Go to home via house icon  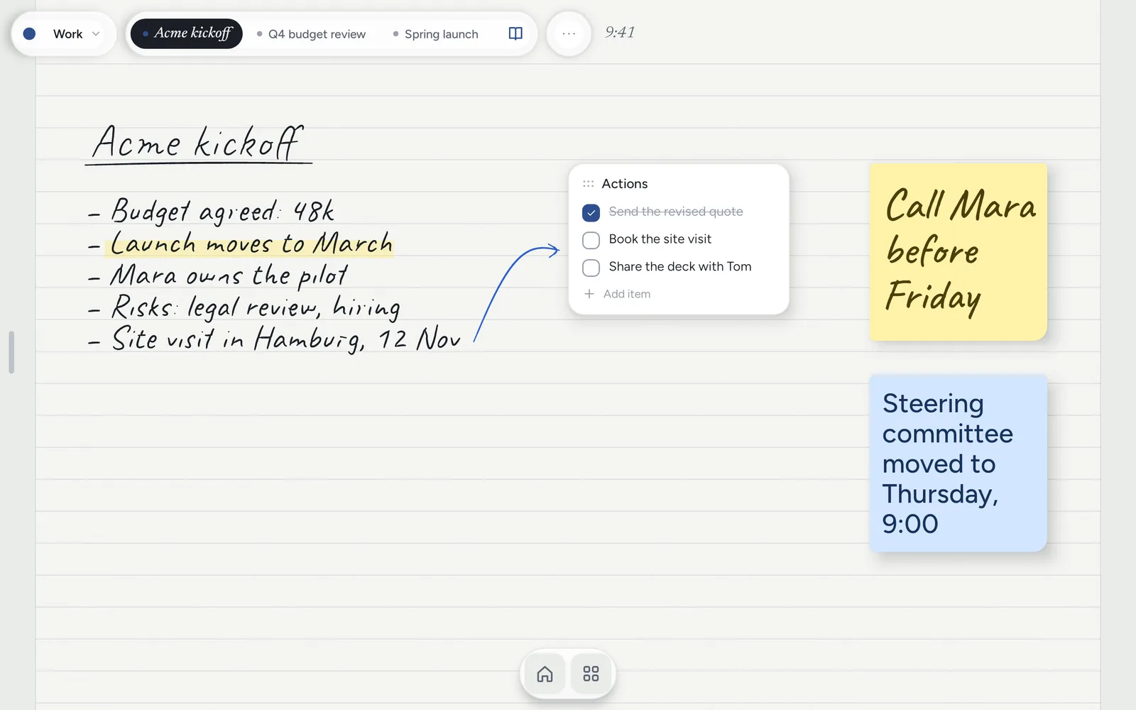click(545, 674)
